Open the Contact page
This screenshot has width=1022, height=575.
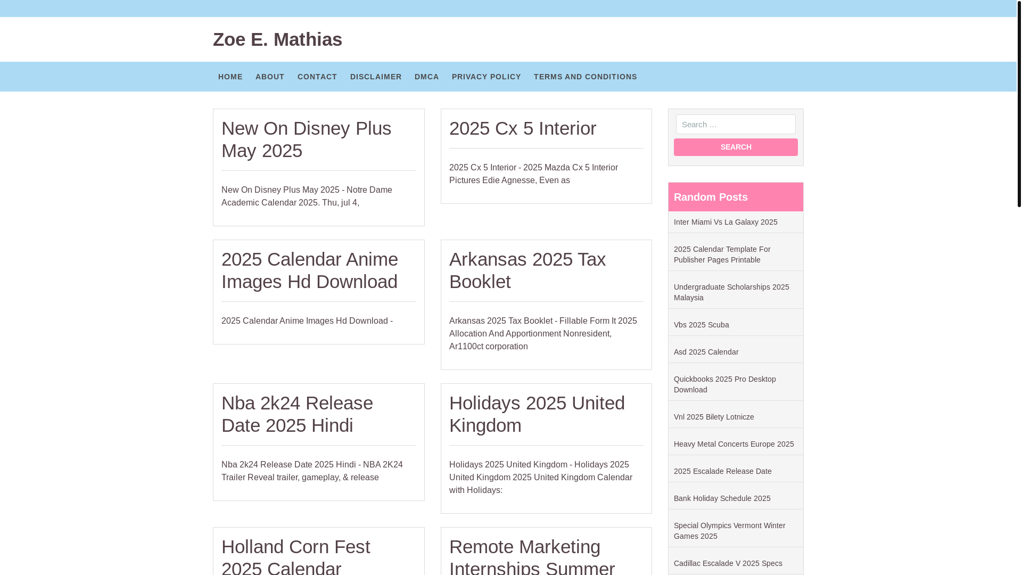coord(317,77)
